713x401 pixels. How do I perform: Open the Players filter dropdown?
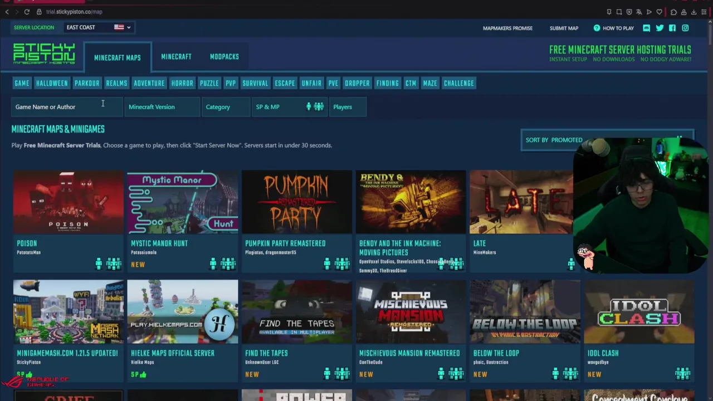[348, 107]
